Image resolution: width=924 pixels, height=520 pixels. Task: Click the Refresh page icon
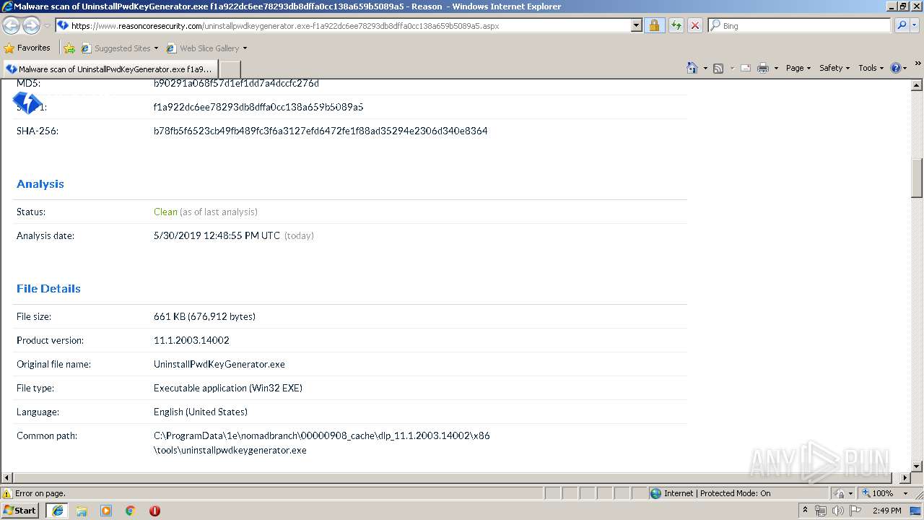pyautogui.click(x=676, y=25)
